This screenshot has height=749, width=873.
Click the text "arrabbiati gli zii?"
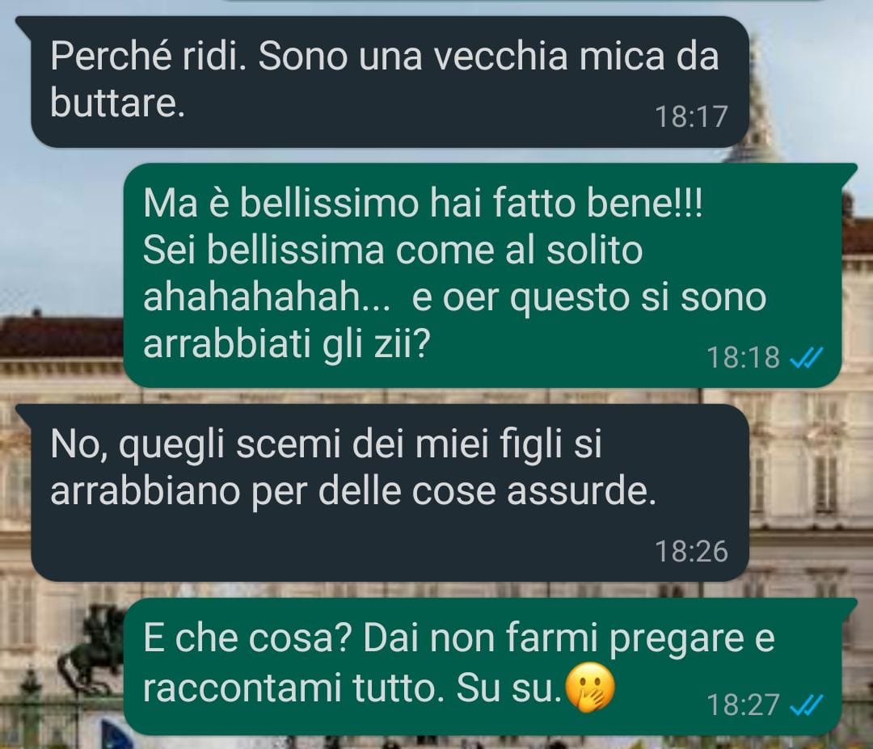point(287,346)
